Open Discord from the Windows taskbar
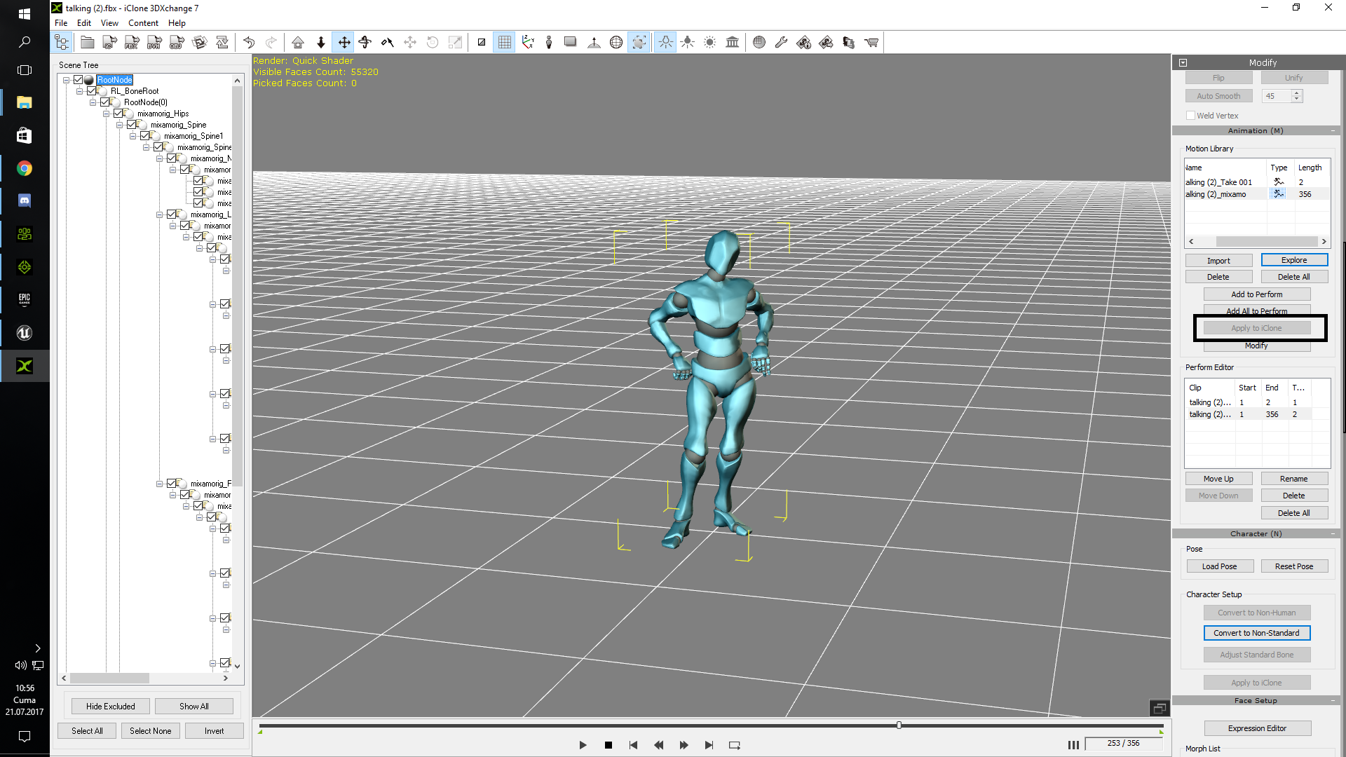Screen dimensions: 1346x757 tap(25, 201)
